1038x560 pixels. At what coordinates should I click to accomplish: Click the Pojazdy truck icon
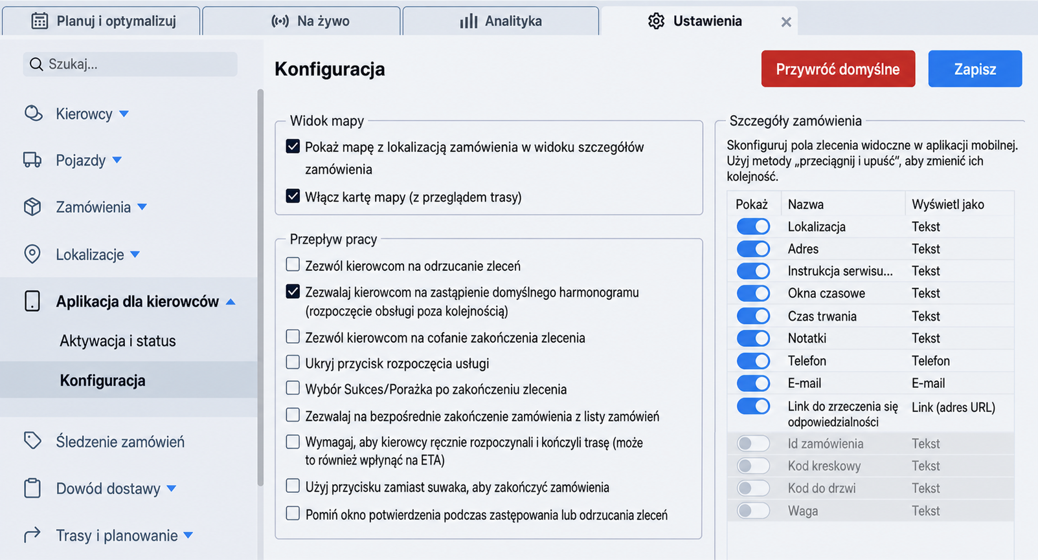32,160
